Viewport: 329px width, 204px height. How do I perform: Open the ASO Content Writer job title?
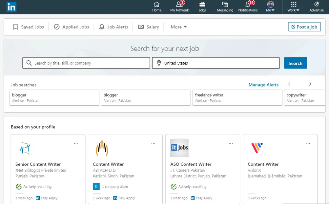191,164
